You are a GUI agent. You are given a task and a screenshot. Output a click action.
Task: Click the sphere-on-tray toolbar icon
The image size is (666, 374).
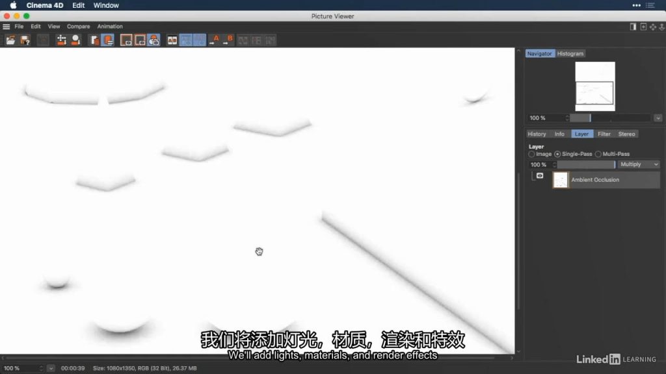point(75,40)
